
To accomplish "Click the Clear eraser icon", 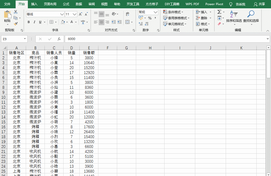I will 219,24.
